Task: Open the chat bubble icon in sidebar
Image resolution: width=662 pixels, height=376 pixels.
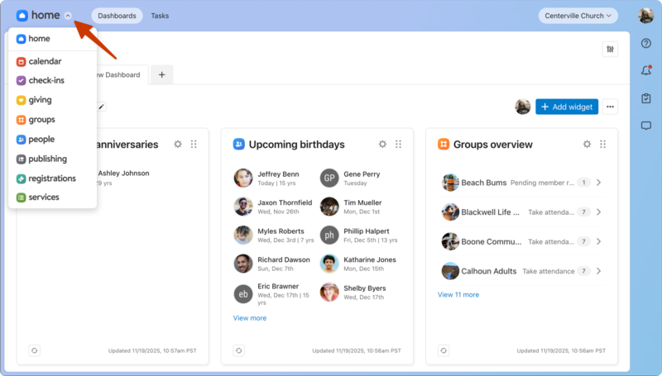Action: [646, 126]
